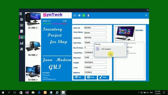The image size is (168, 95).
Task: Click the date text 2019-1-5
Action: tap(47, 21)
